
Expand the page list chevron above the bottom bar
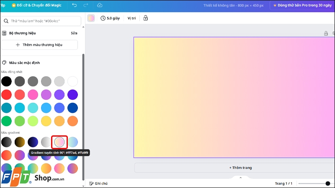(240, 178)
